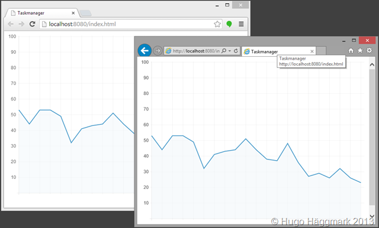Focus Chrome's address bar with localhost:8080/index.html
The image size is (379, 228).
click(x=130, y=24)
